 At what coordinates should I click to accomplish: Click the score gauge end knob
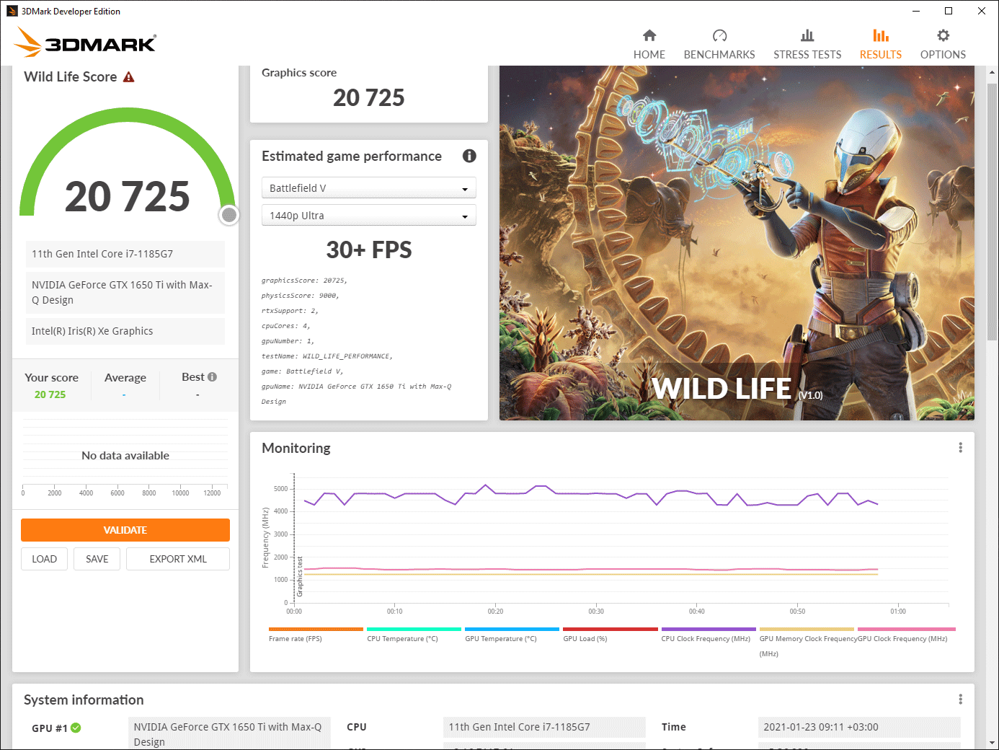[229, 215]
